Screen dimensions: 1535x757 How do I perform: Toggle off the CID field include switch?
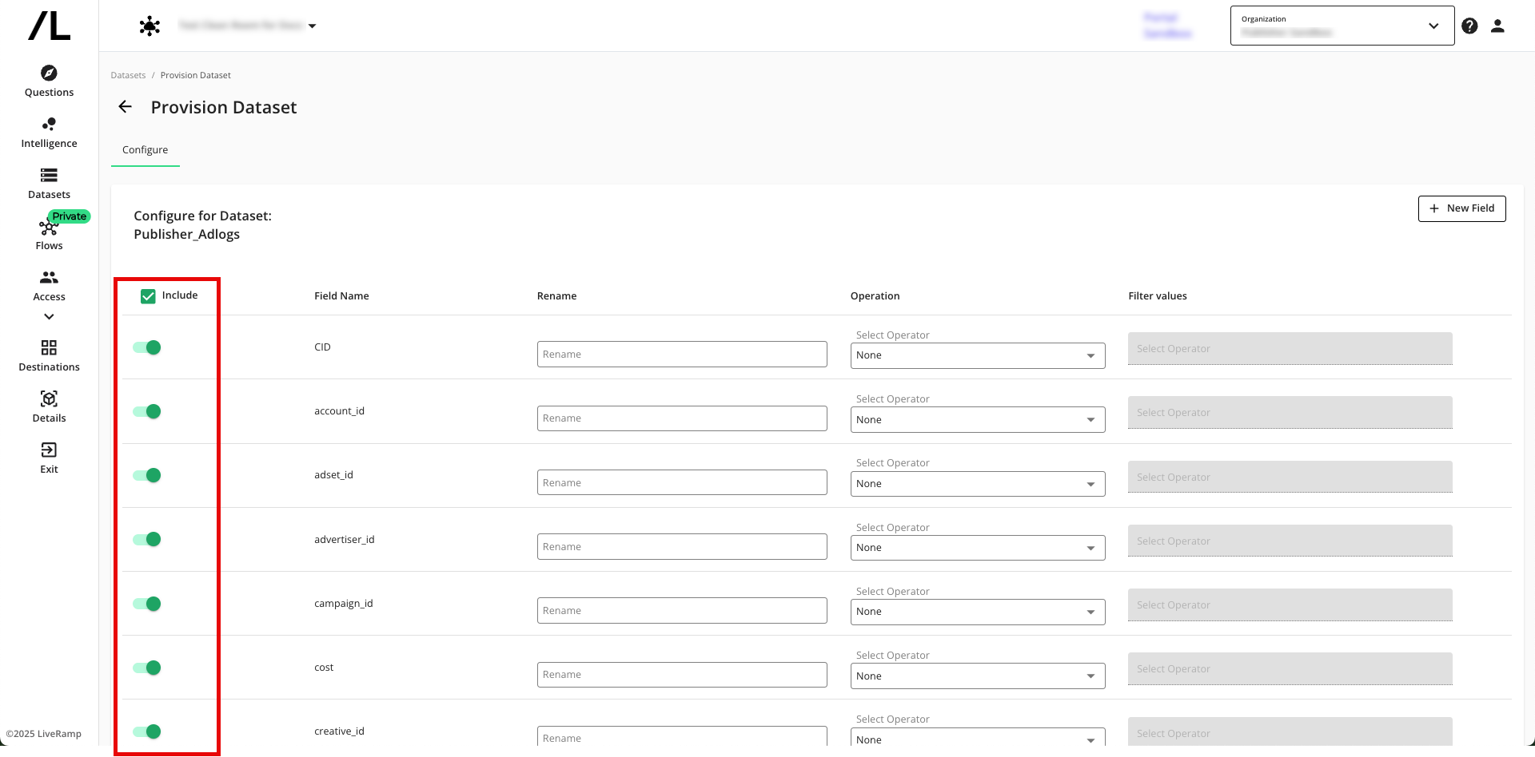(148, 347)
